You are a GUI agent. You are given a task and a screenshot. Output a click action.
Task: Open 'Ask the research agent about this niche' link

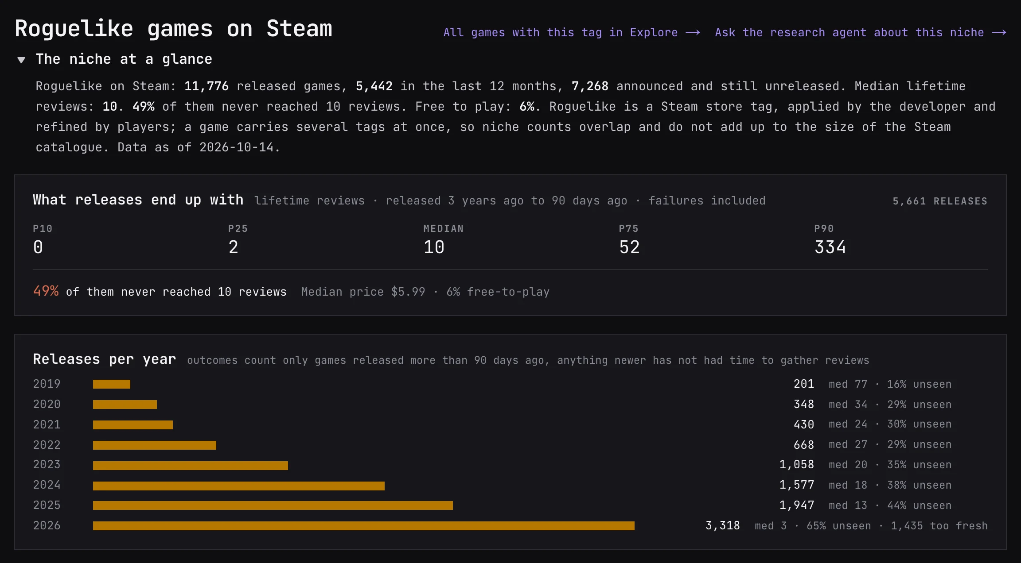(861, 32)
